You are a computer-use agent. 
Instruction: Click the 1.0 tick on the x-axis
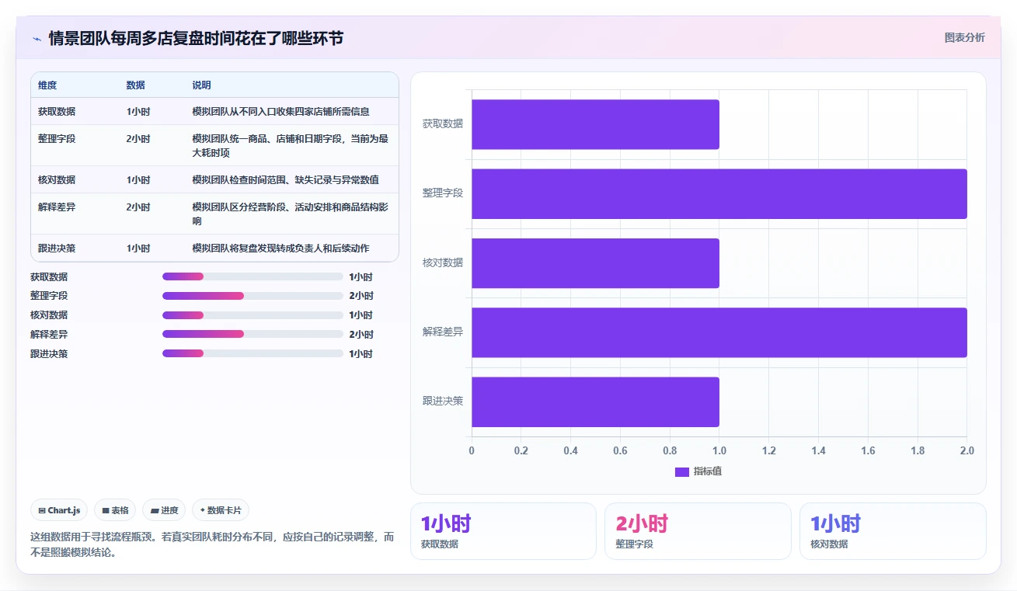point(719,450)
